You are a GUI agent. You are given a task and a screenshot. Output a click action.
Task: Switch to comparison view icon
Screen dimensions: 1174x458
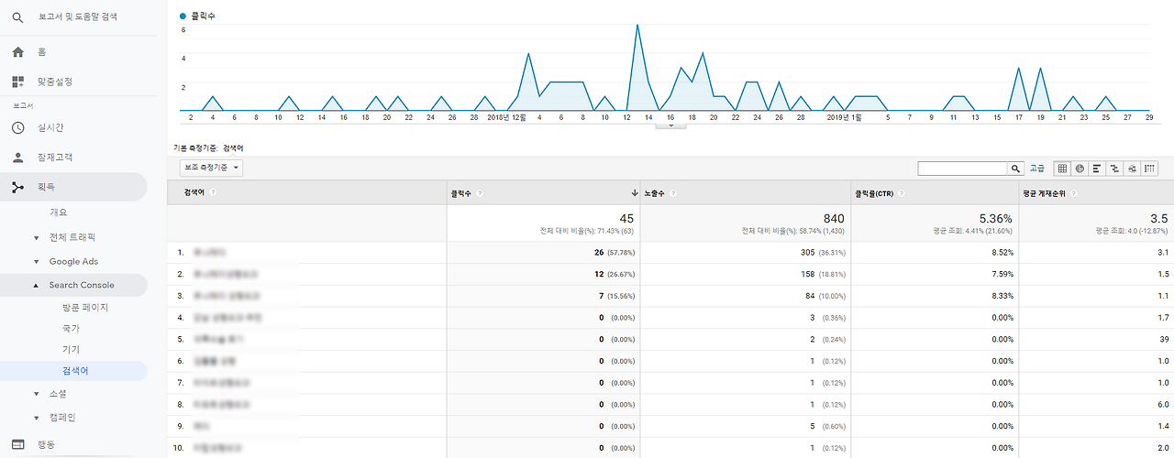click(x=1114, y=169)
